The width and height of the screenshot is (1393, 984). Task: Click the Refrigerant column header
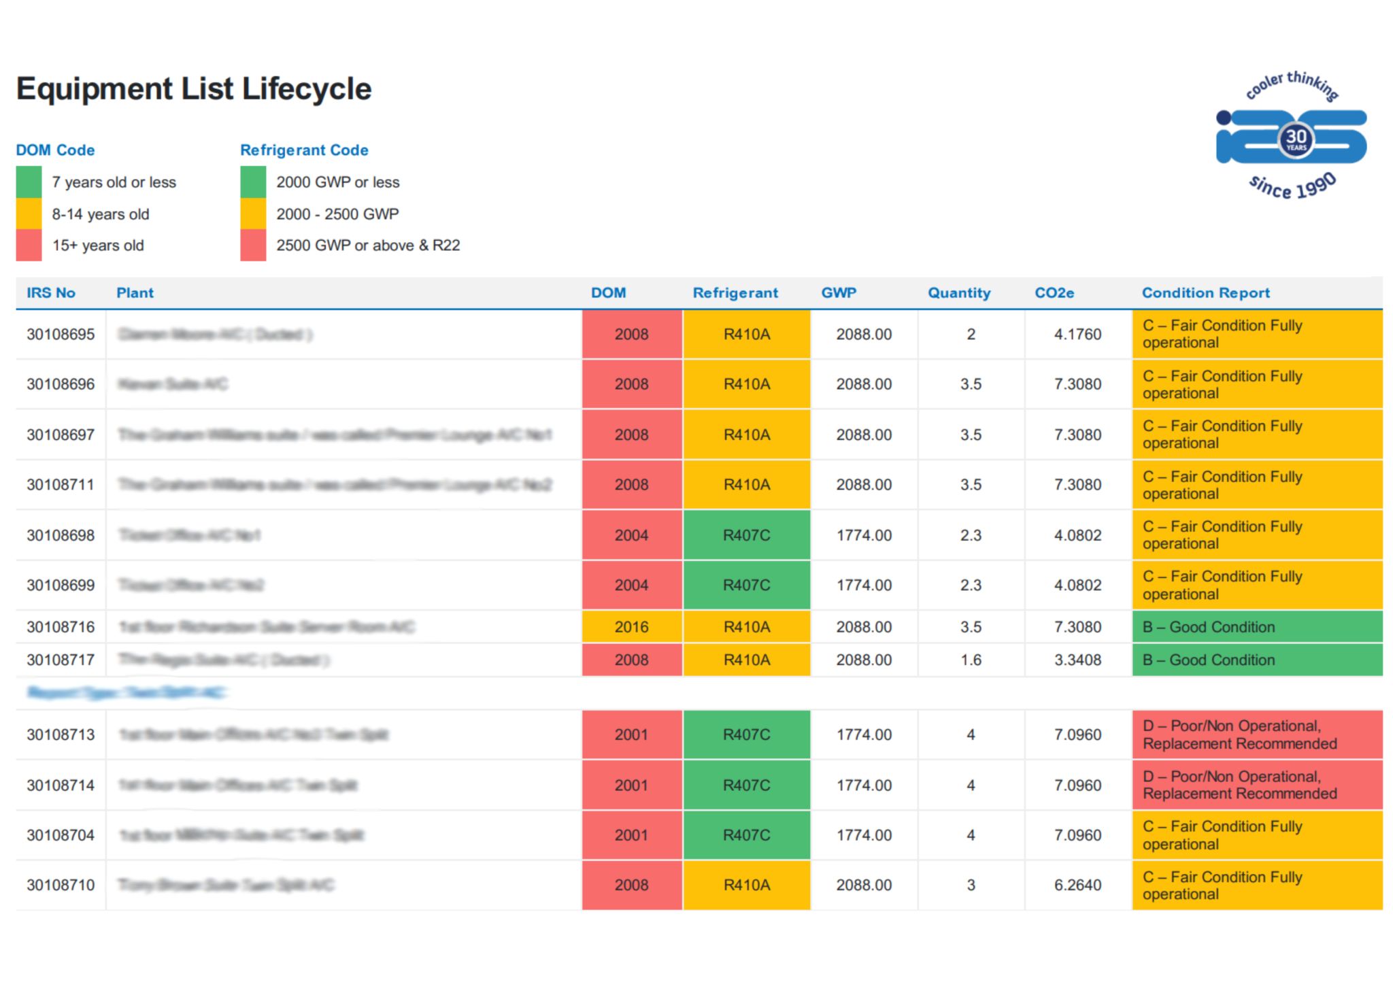(735, 292)
